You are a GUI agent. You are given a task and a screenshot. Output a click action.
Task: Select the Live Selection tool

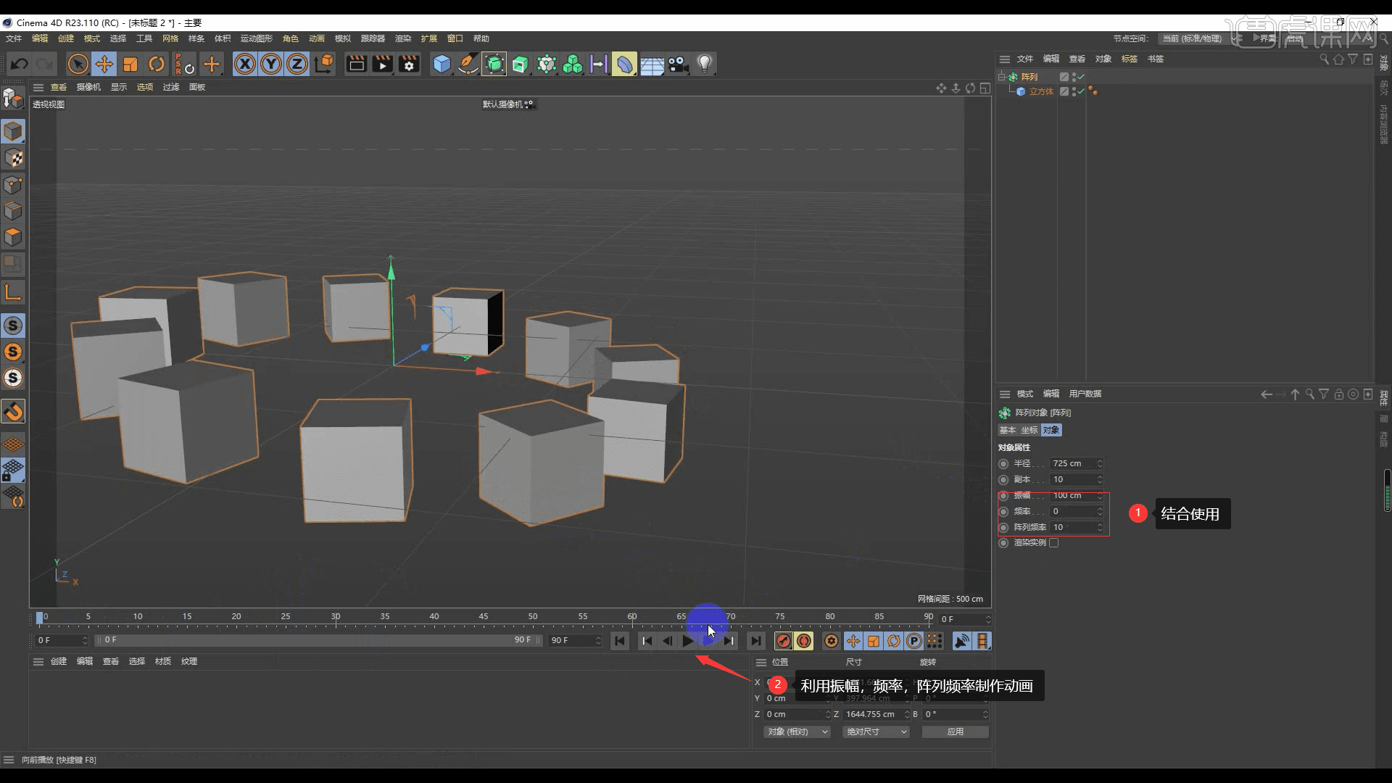click(x=78, y=64)
